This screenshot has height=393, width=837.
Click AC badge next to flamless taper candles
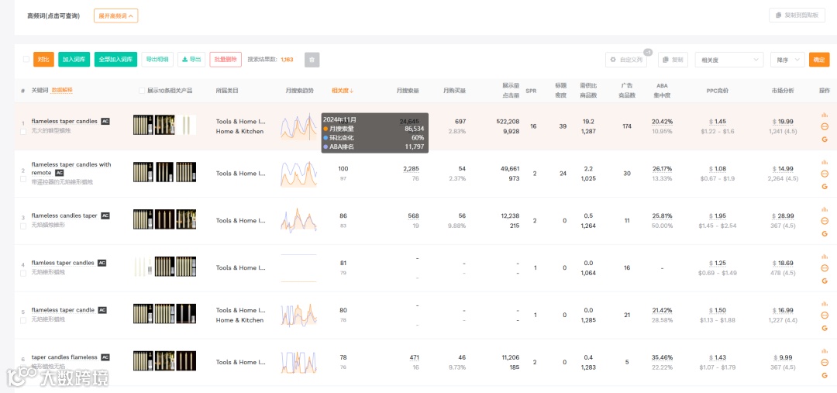point(102,263)
